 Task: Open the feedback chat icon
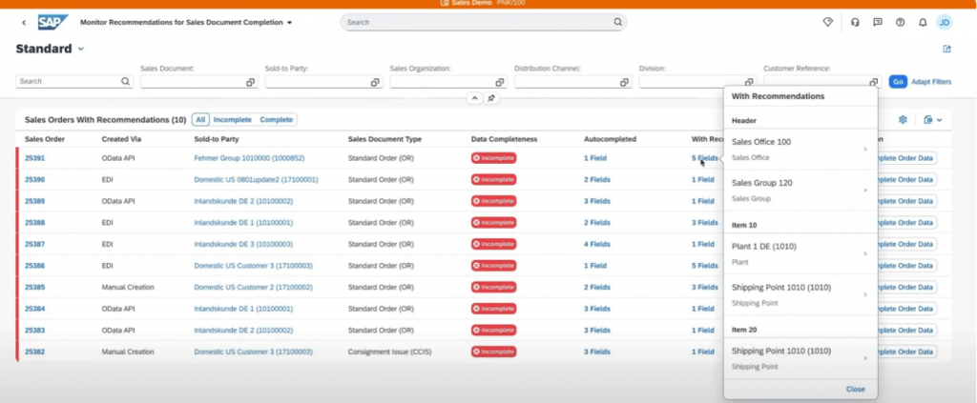(878, 23)
